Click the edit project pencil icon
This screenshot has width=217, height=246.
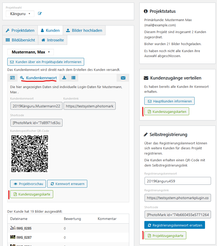40,14
